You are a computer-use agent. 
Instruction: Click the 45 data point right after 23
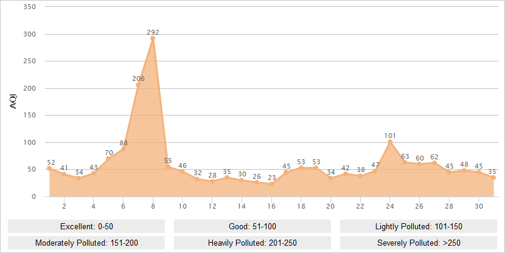[x=286, y=172]
